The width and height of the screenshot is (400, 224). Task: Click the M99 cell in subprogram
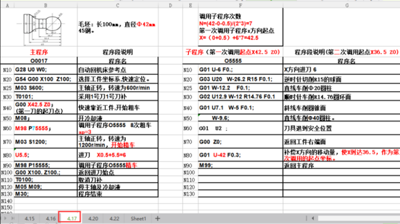pos(241,165)
